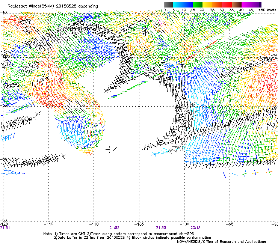Select the orange 25-30 knots legend swatch

[217, 5]
